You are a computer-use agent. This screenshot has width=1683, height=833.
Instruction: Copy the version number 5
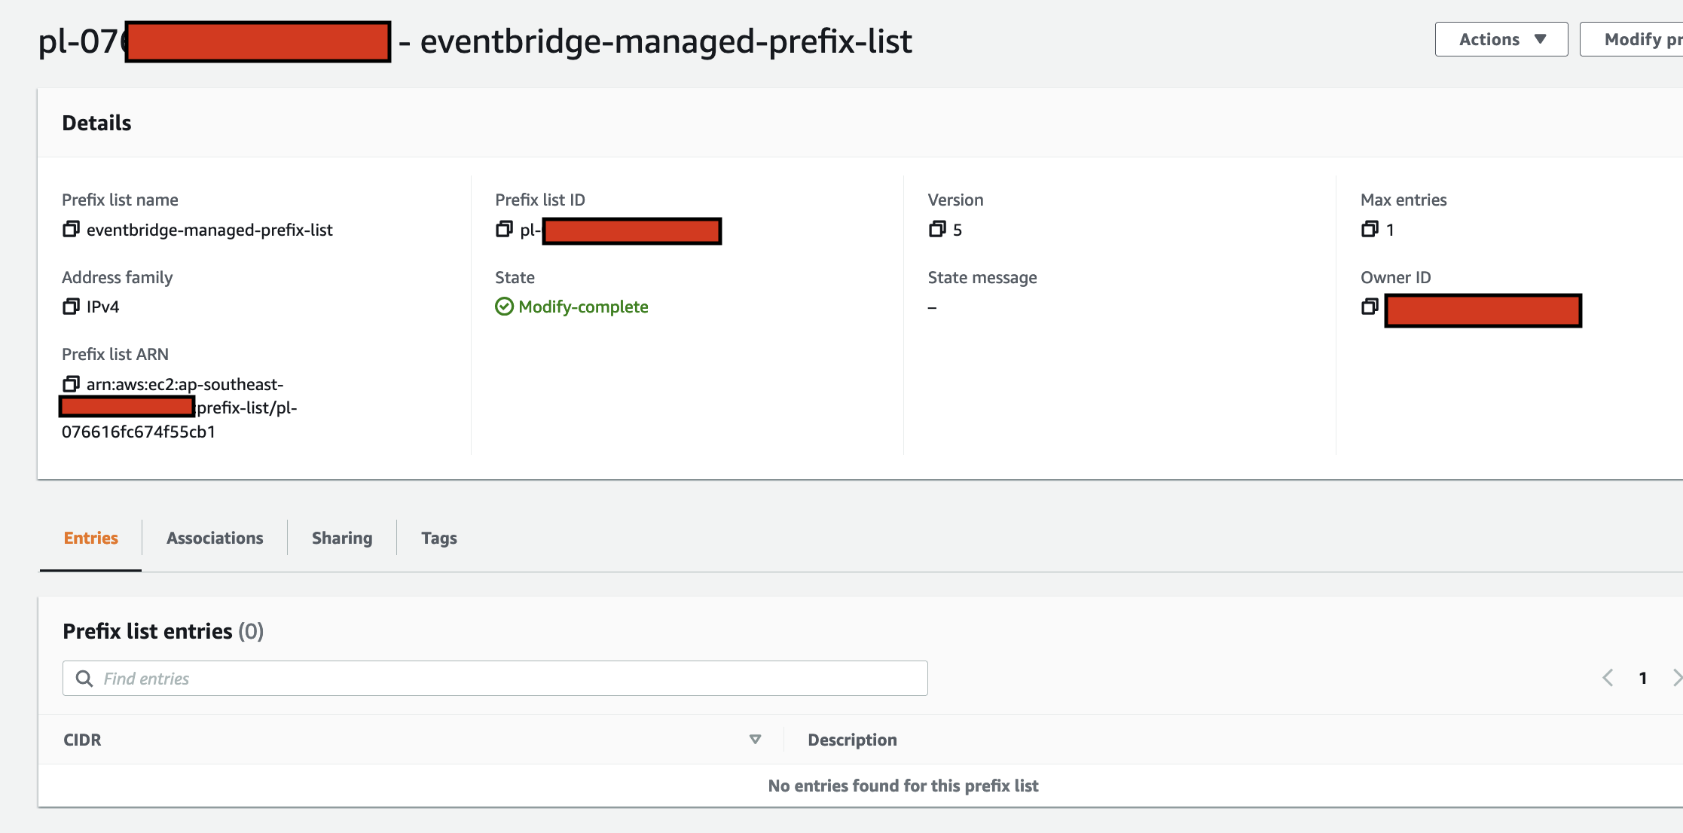[937, 229]
